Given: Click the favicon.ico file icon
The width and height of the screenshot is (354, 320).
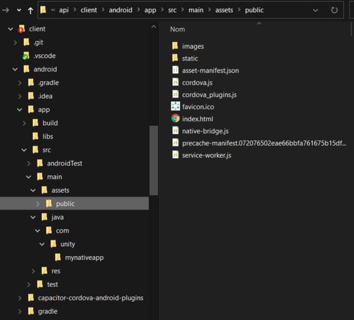Looking at the screenshot, I should [x=175, y=106].
